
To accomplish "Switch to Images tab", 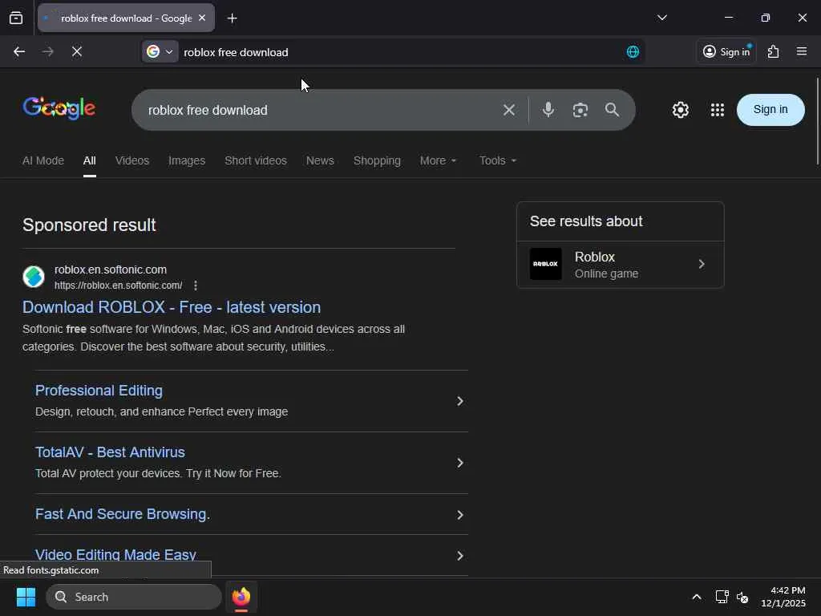I will click(x=186, y=160).
